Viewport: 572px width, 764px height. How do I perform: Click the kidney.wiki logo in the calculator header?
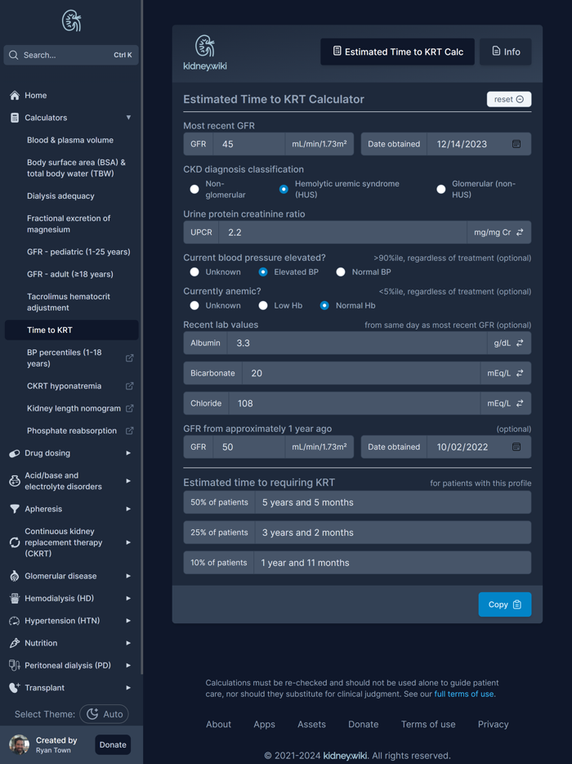point(205,52)
